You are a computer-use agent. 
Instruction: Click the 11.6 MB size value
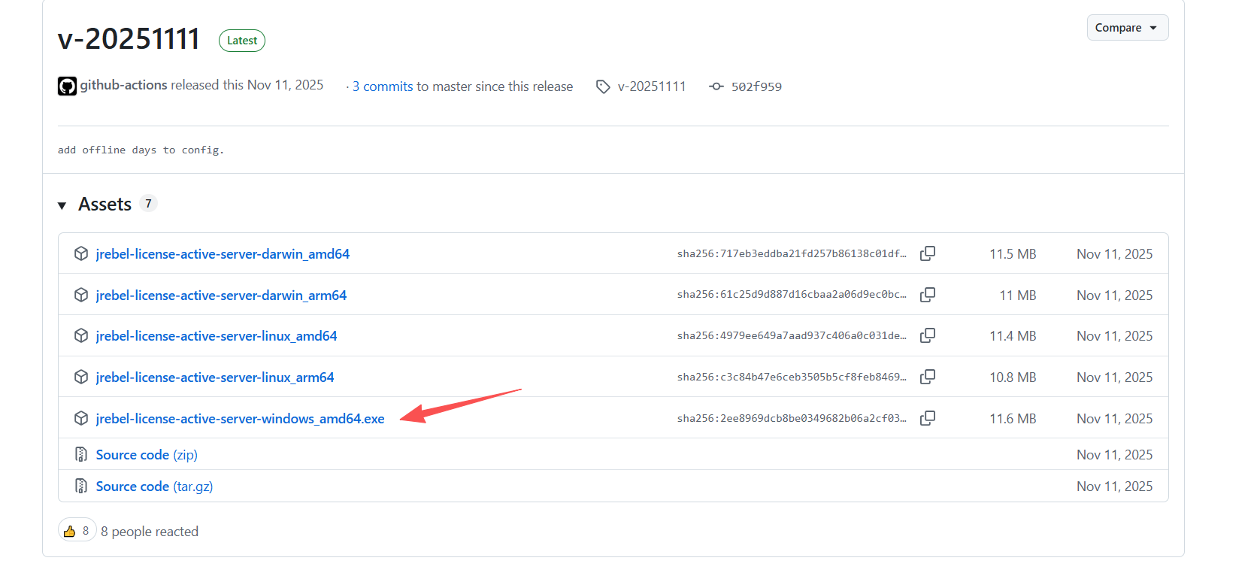click(1013, 419)
